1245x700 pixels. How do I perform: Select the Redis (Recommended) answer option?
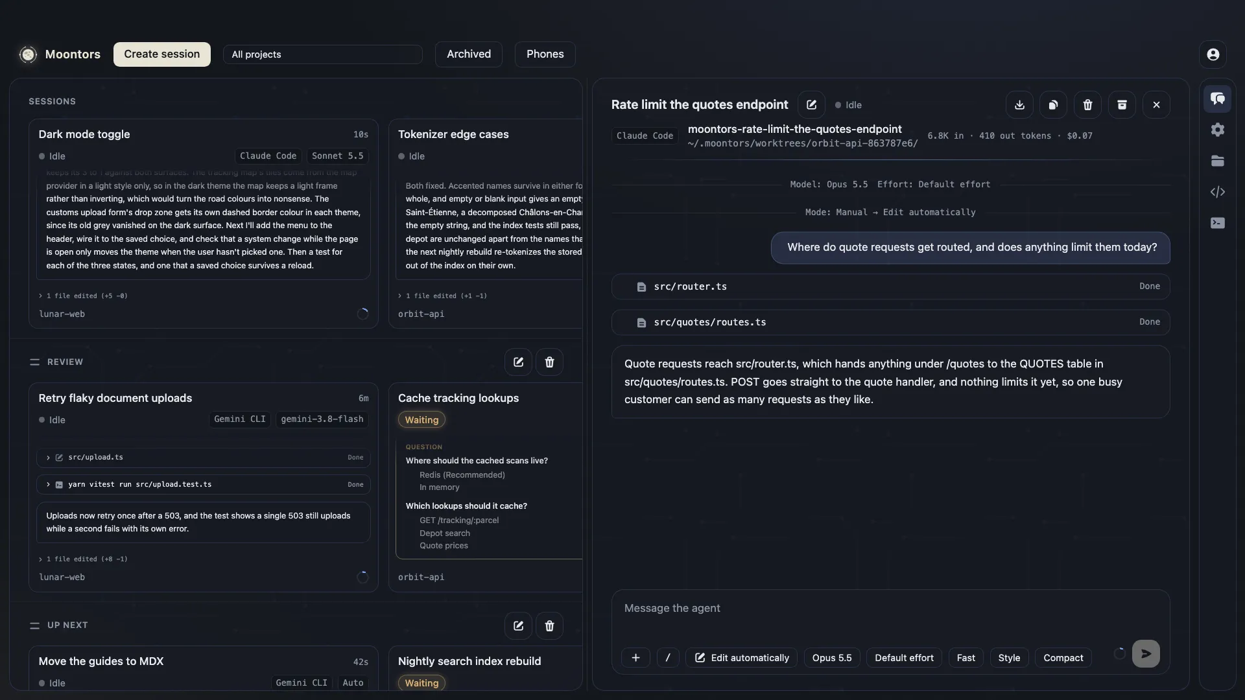tap(462, 475)
